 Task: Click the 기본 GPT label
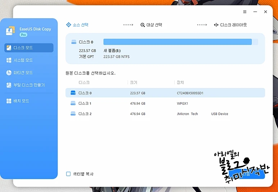[x=86, y=57]
